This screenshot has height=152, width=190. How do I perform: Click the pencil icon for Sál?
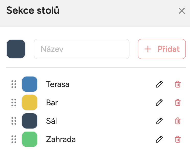click(159, 121)
